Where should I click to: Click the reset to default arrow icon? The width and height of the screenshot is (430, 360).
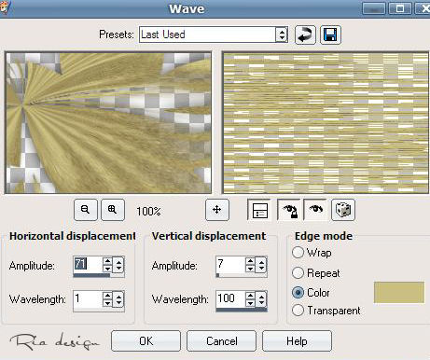click(305, 35)
